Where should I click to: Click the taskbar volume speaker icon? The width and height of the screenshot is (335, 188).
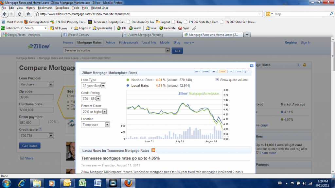click(x=304, y=183)
